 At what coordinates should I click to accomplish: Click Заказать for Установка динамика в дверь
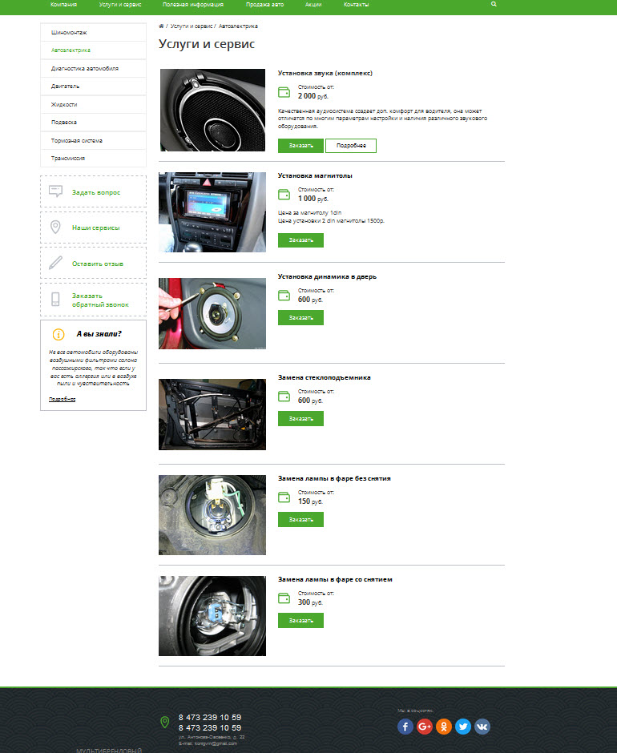pos(300,317)
